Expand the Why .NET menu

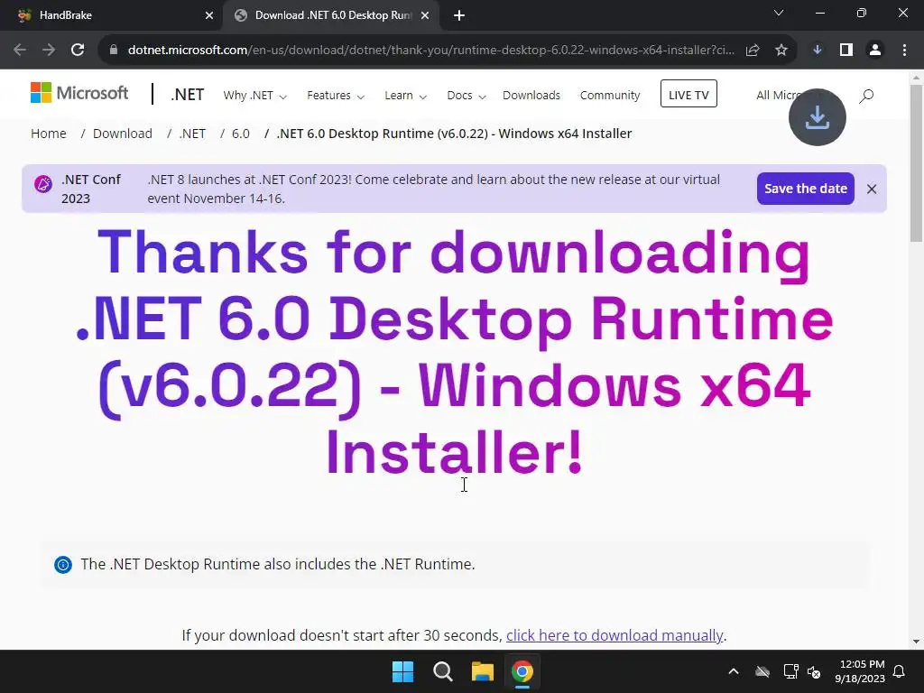[x=254, y=96]
